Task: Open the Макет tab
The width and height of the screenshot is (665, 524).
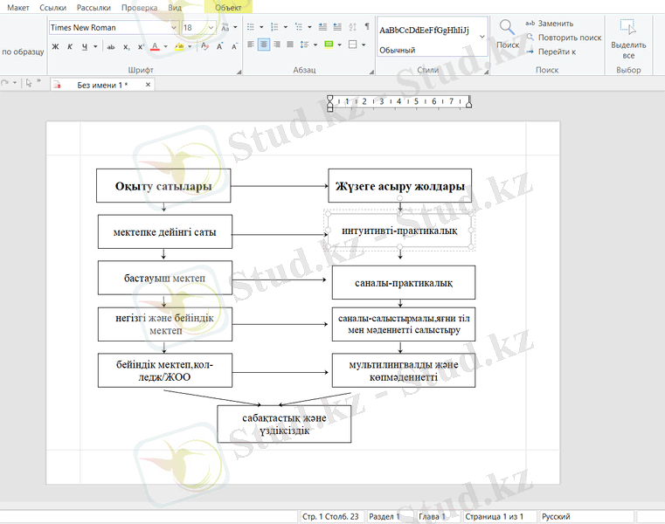Action: tap(18, 8)
